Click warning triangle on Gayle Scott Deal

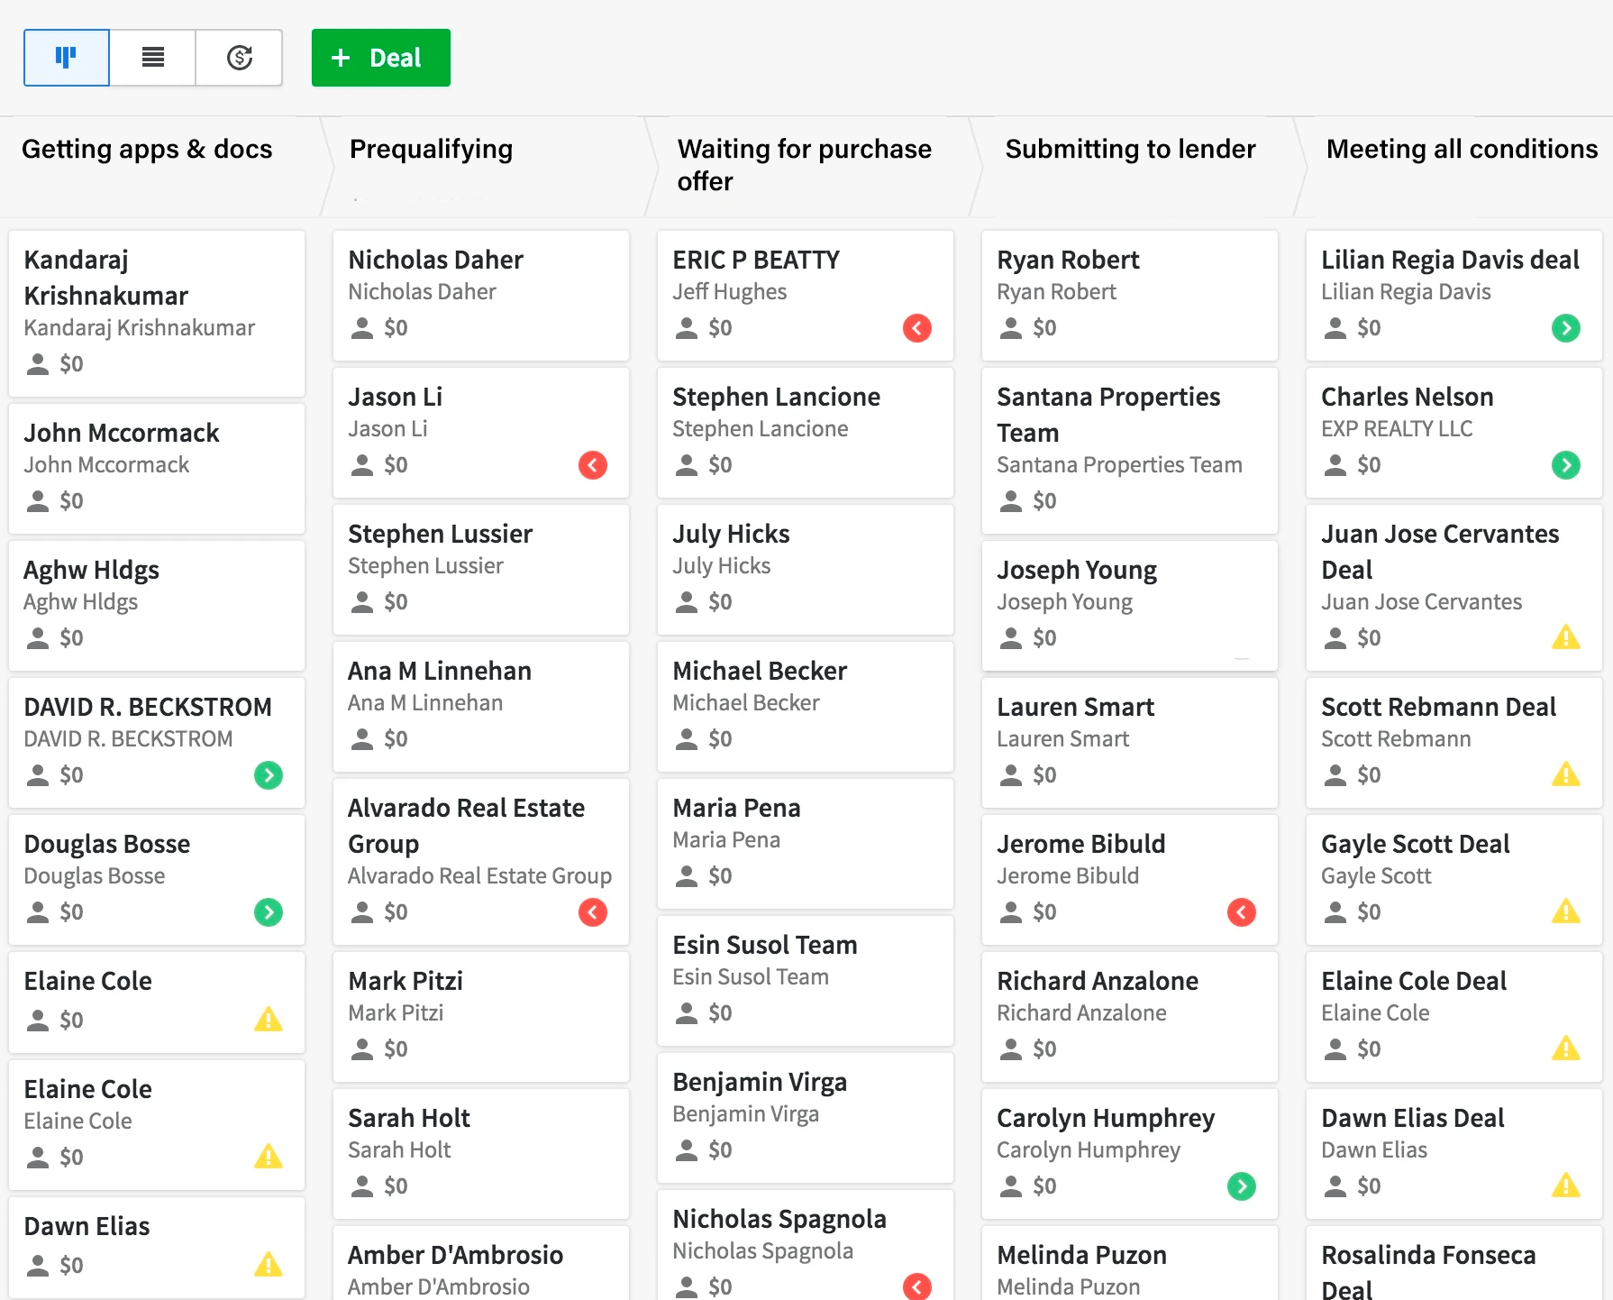pos(1565,911)
